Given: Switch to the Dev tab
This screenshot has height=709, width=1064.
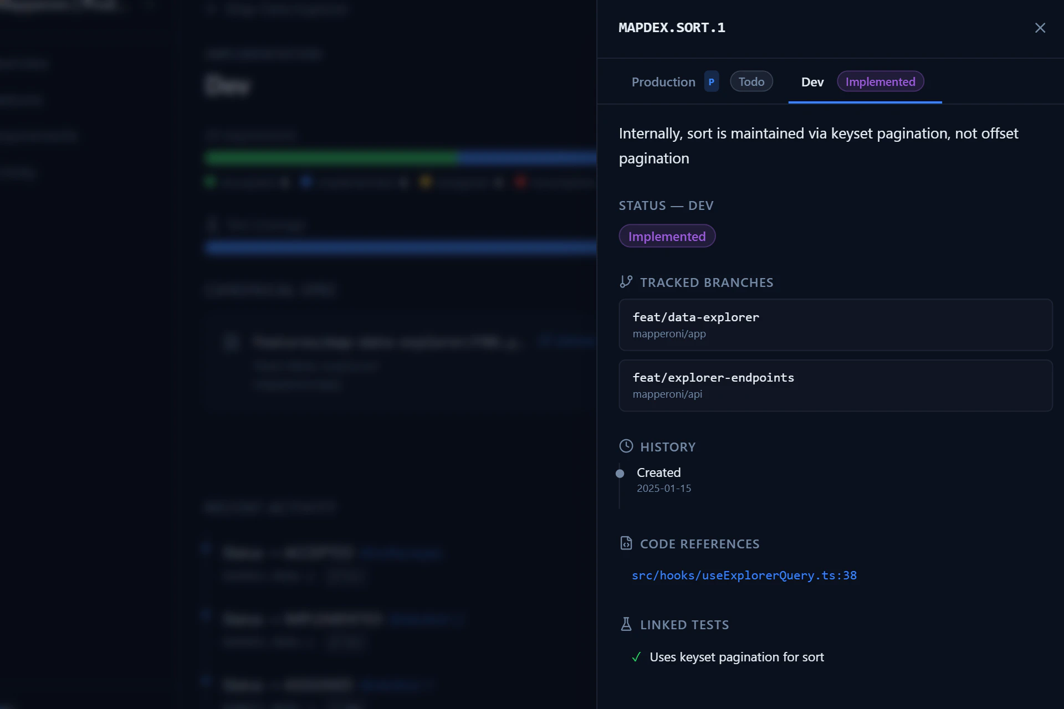Looking at the screenshot, I should click(x=811, y=82).
